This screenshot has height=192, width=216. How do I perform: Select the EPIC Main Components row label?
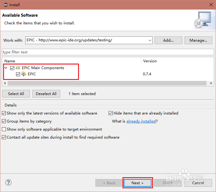coord(43,68)
